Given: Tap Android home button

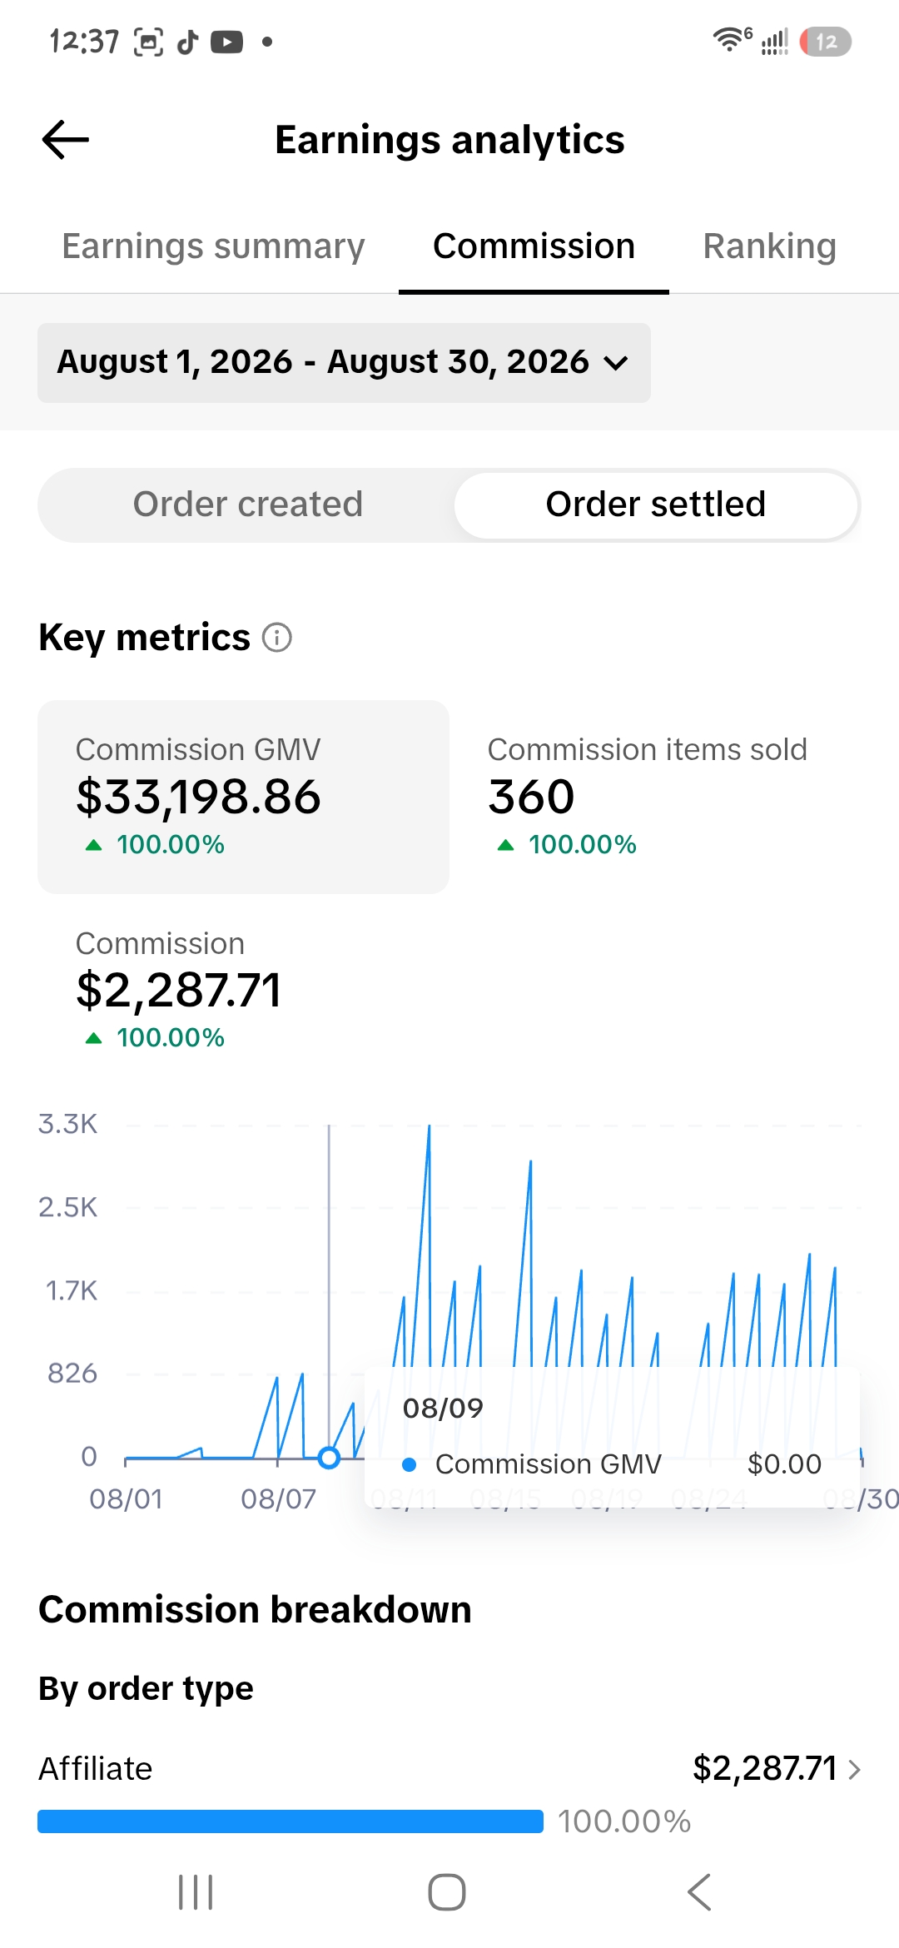Looking at the screenshot, I should [447, 1892].
